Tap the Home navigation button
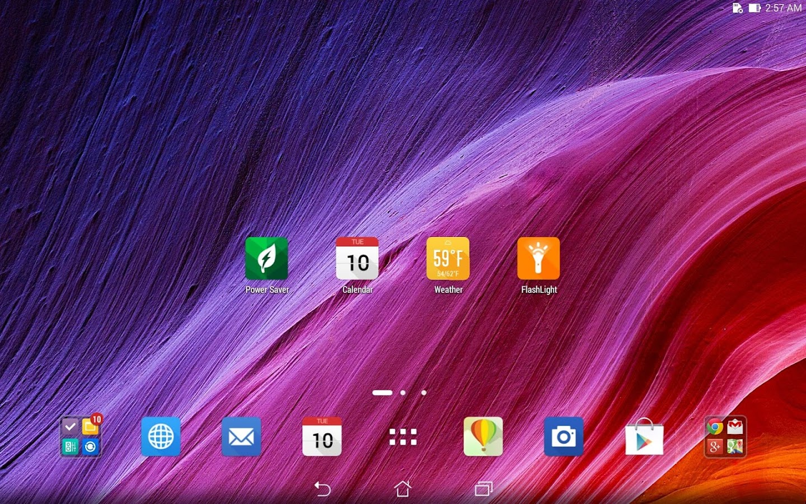 point(403,489)
